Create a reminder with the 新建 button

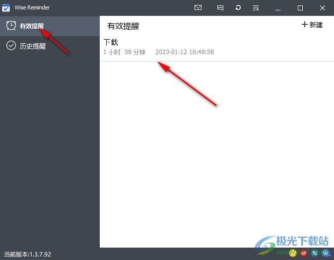[312, 25]
